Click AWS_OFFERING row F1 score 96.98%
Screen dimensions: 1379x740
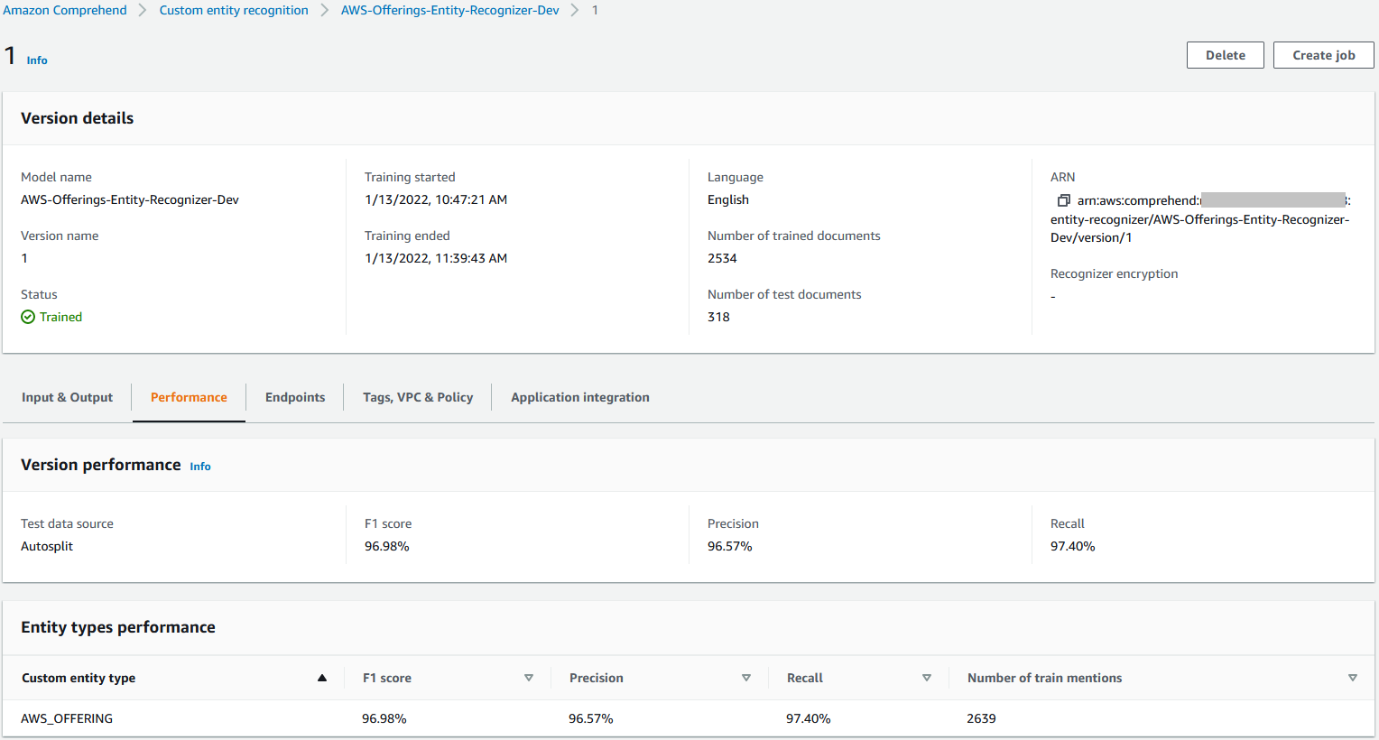pyautogui.click(x=384, y=718)
